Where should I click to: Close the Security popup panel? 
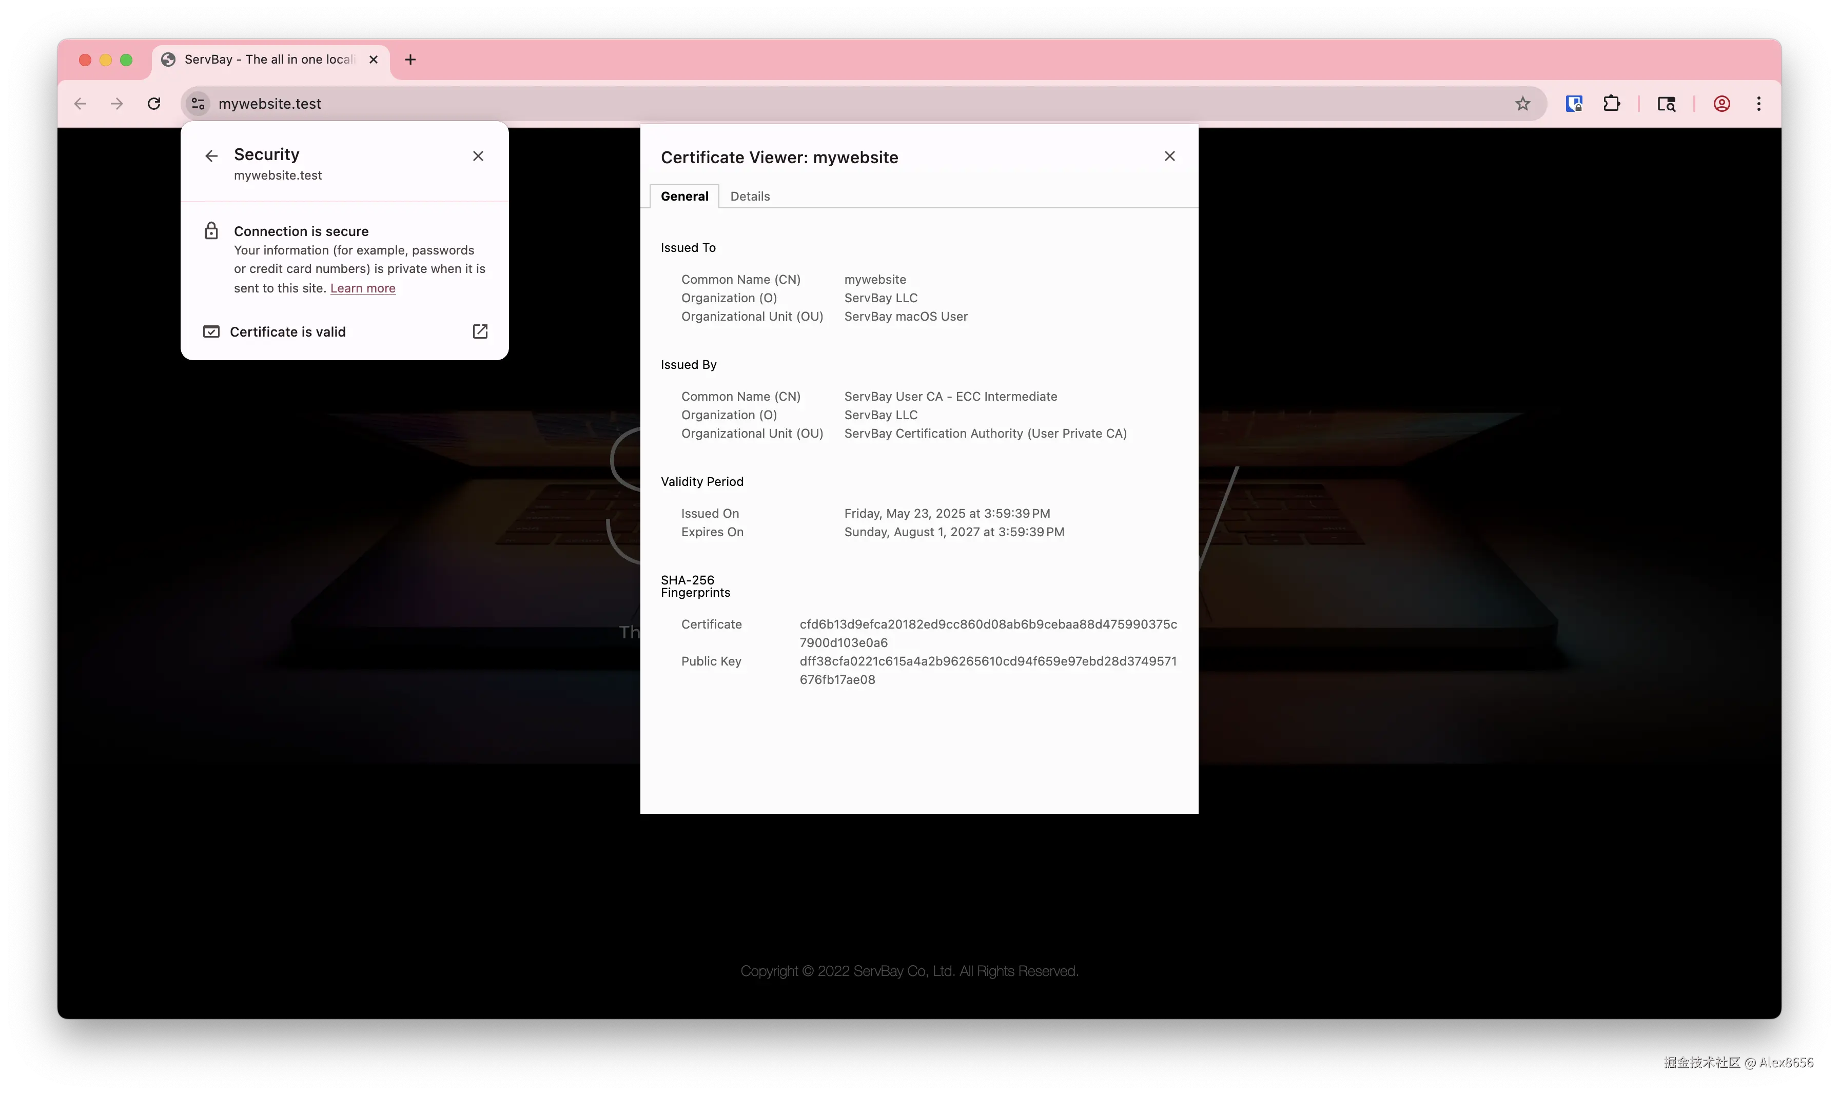478,155
